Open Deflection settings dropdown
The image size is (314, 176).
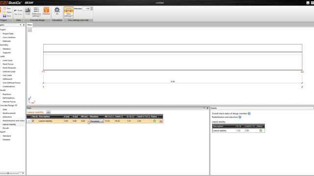[36, 12]
